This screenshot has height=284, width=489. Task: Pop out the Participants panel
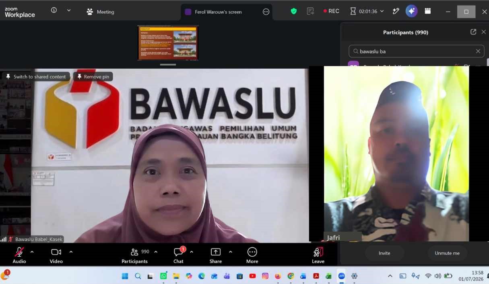pos(473,32)
